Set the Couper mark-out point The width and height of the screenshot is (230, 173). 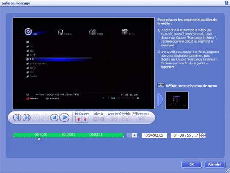coord(85,119)
